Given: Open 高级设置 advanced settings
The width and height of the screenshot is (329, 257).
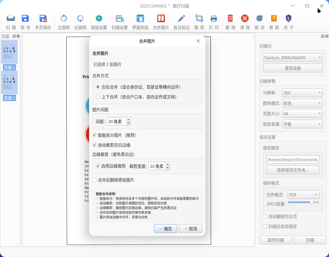Looking at the screenshot, I should [99, 18].
